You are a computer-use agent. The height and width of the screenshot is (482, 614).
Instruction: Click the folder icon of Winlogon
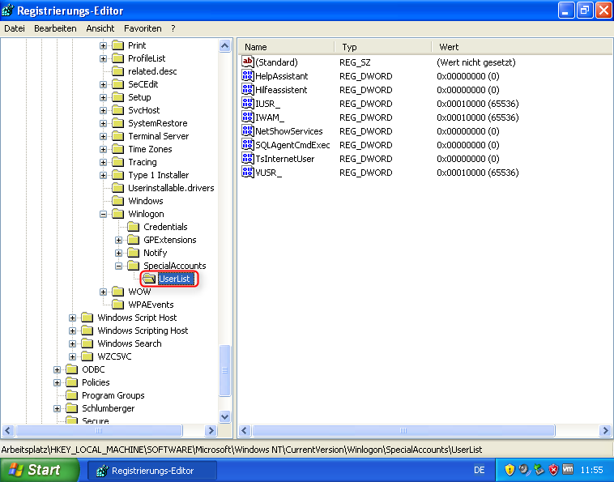coord(118,214)
